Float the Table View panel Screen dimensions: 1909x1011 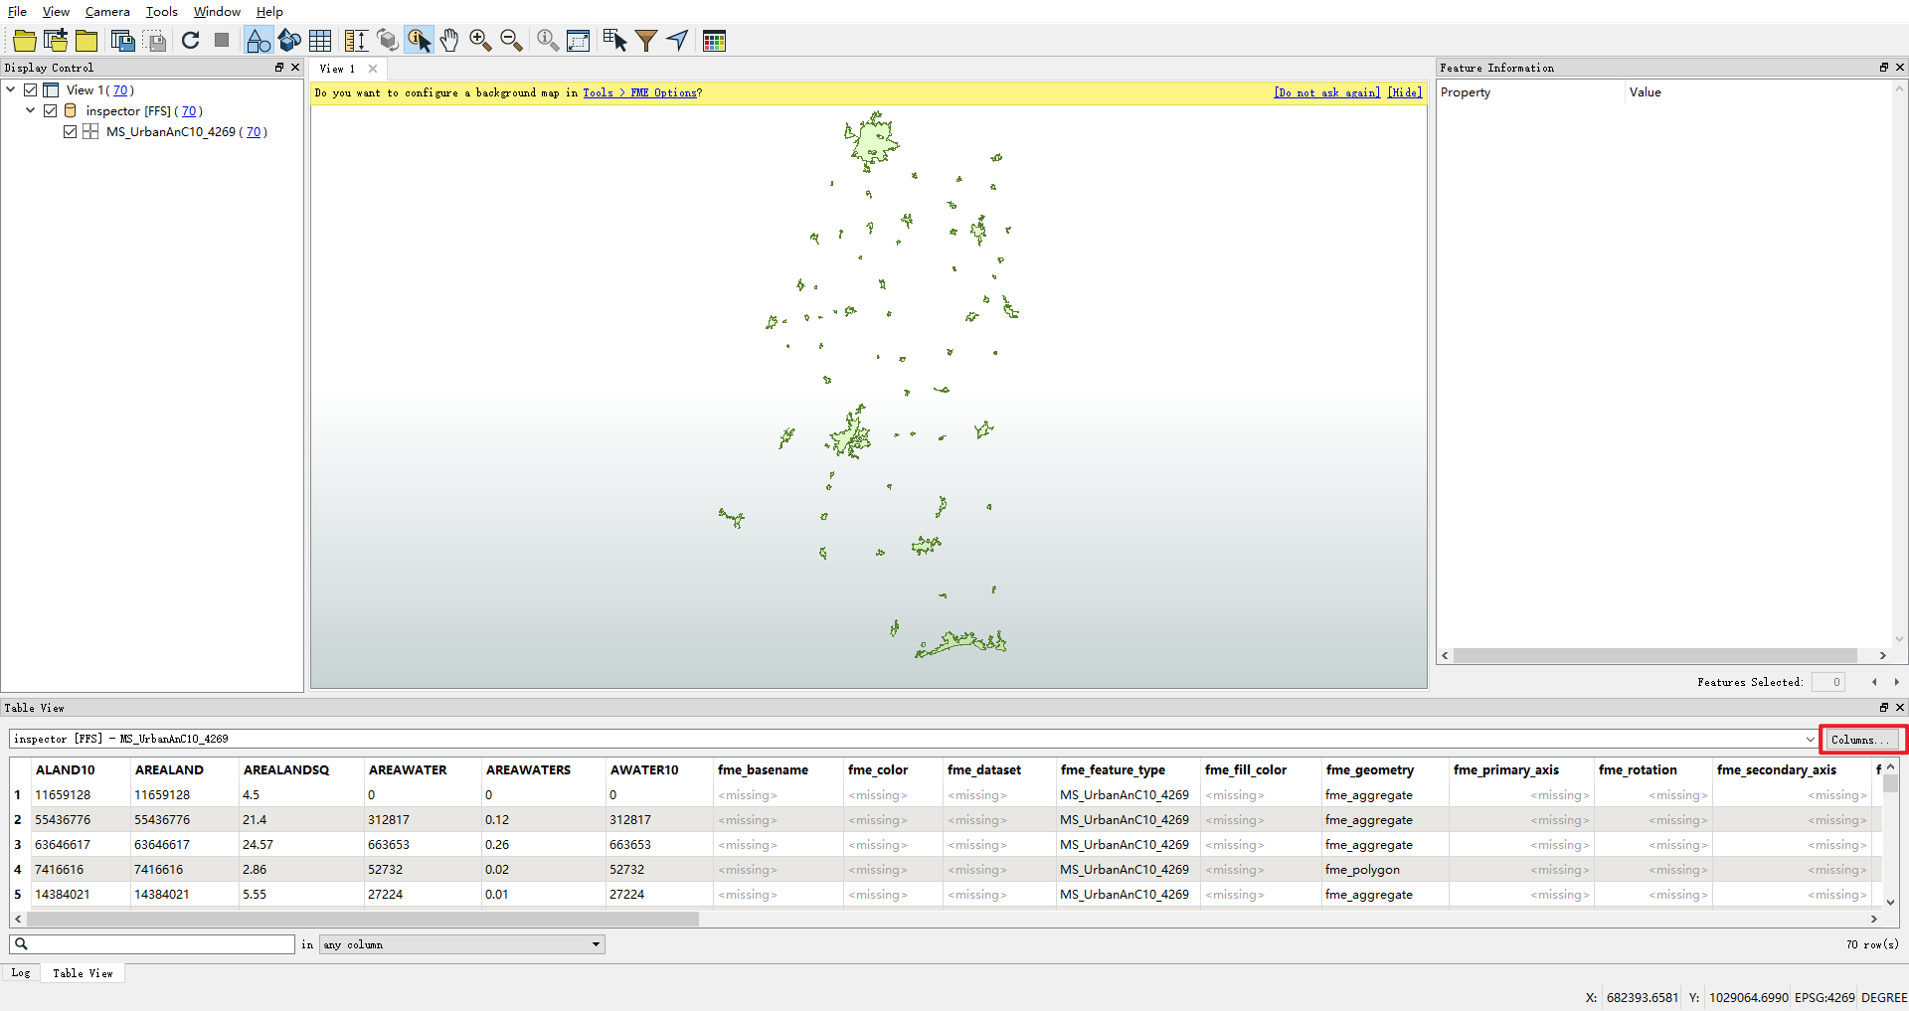pos(1884,708)
